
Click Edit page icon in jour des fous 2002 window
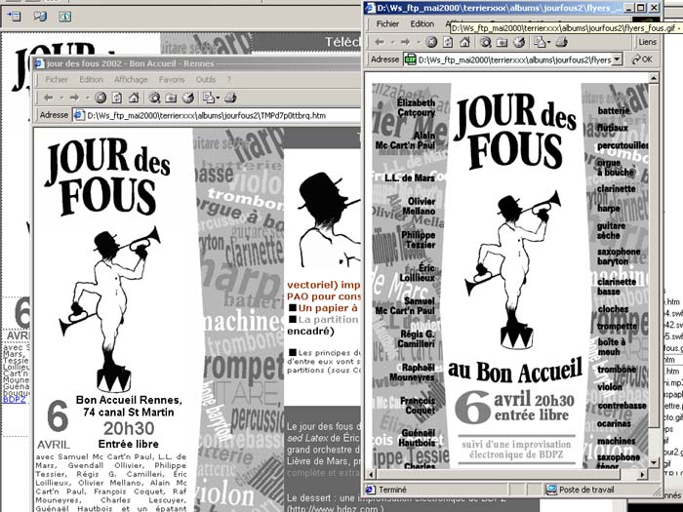pyautogui.click(x=209, y=98)
